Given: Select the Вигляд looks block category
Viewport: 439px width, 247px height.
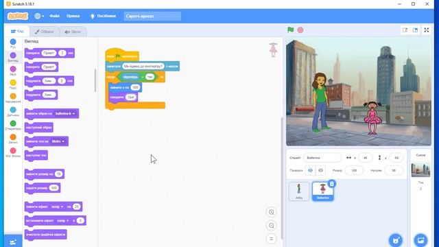Looking at the screenshot, I should click(13, 57).
